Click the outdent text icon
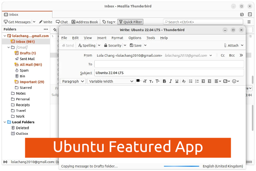 point(203,81)
